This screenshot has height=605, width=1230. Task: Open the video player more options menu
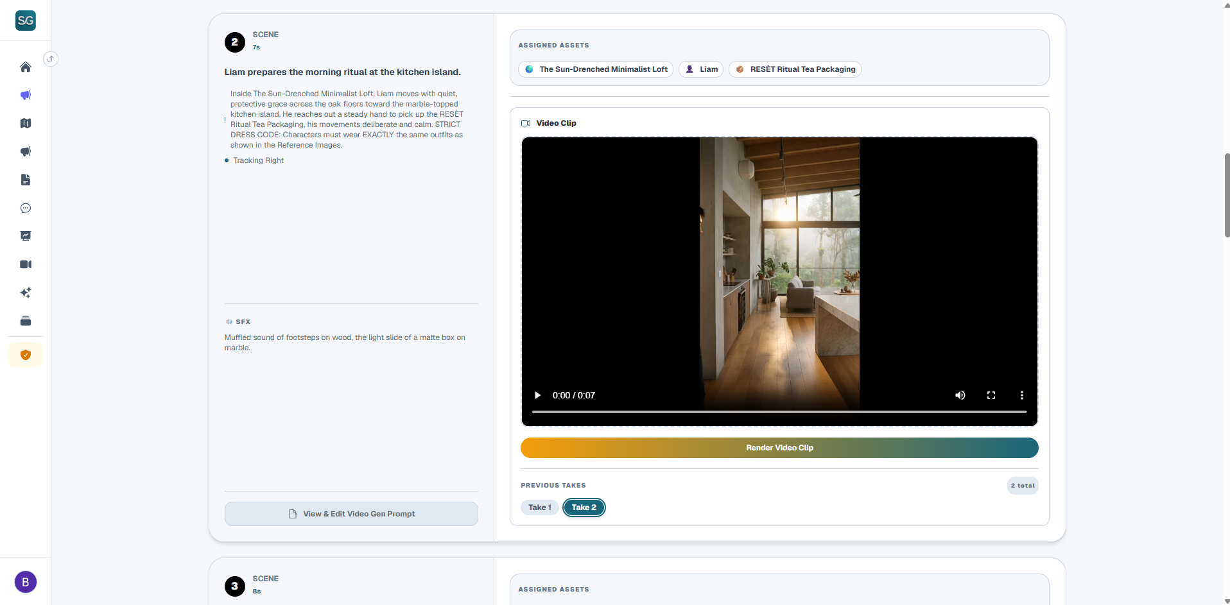point(1022,395)
